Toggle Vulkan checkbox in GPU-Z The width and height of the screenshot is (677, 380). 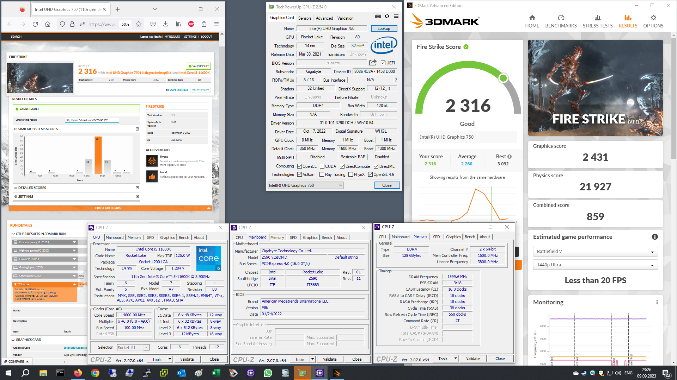tap(299, 175)
